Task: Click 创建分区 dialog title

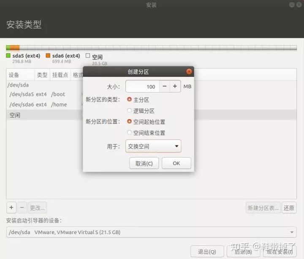Action: click(138, 72)
